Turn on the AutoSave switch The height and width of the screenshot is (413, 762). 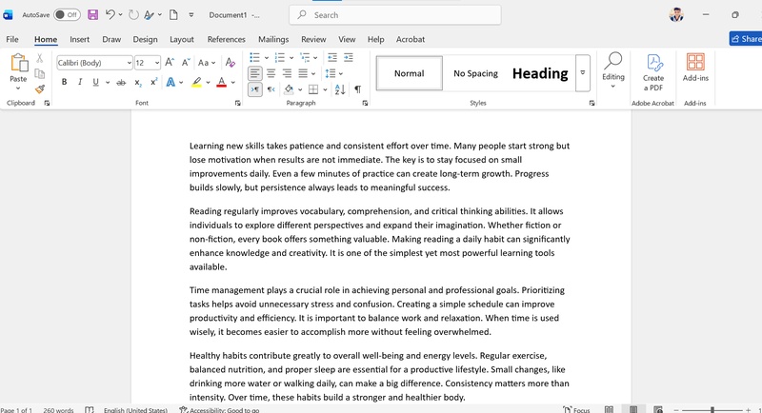(x=67, y=15)
